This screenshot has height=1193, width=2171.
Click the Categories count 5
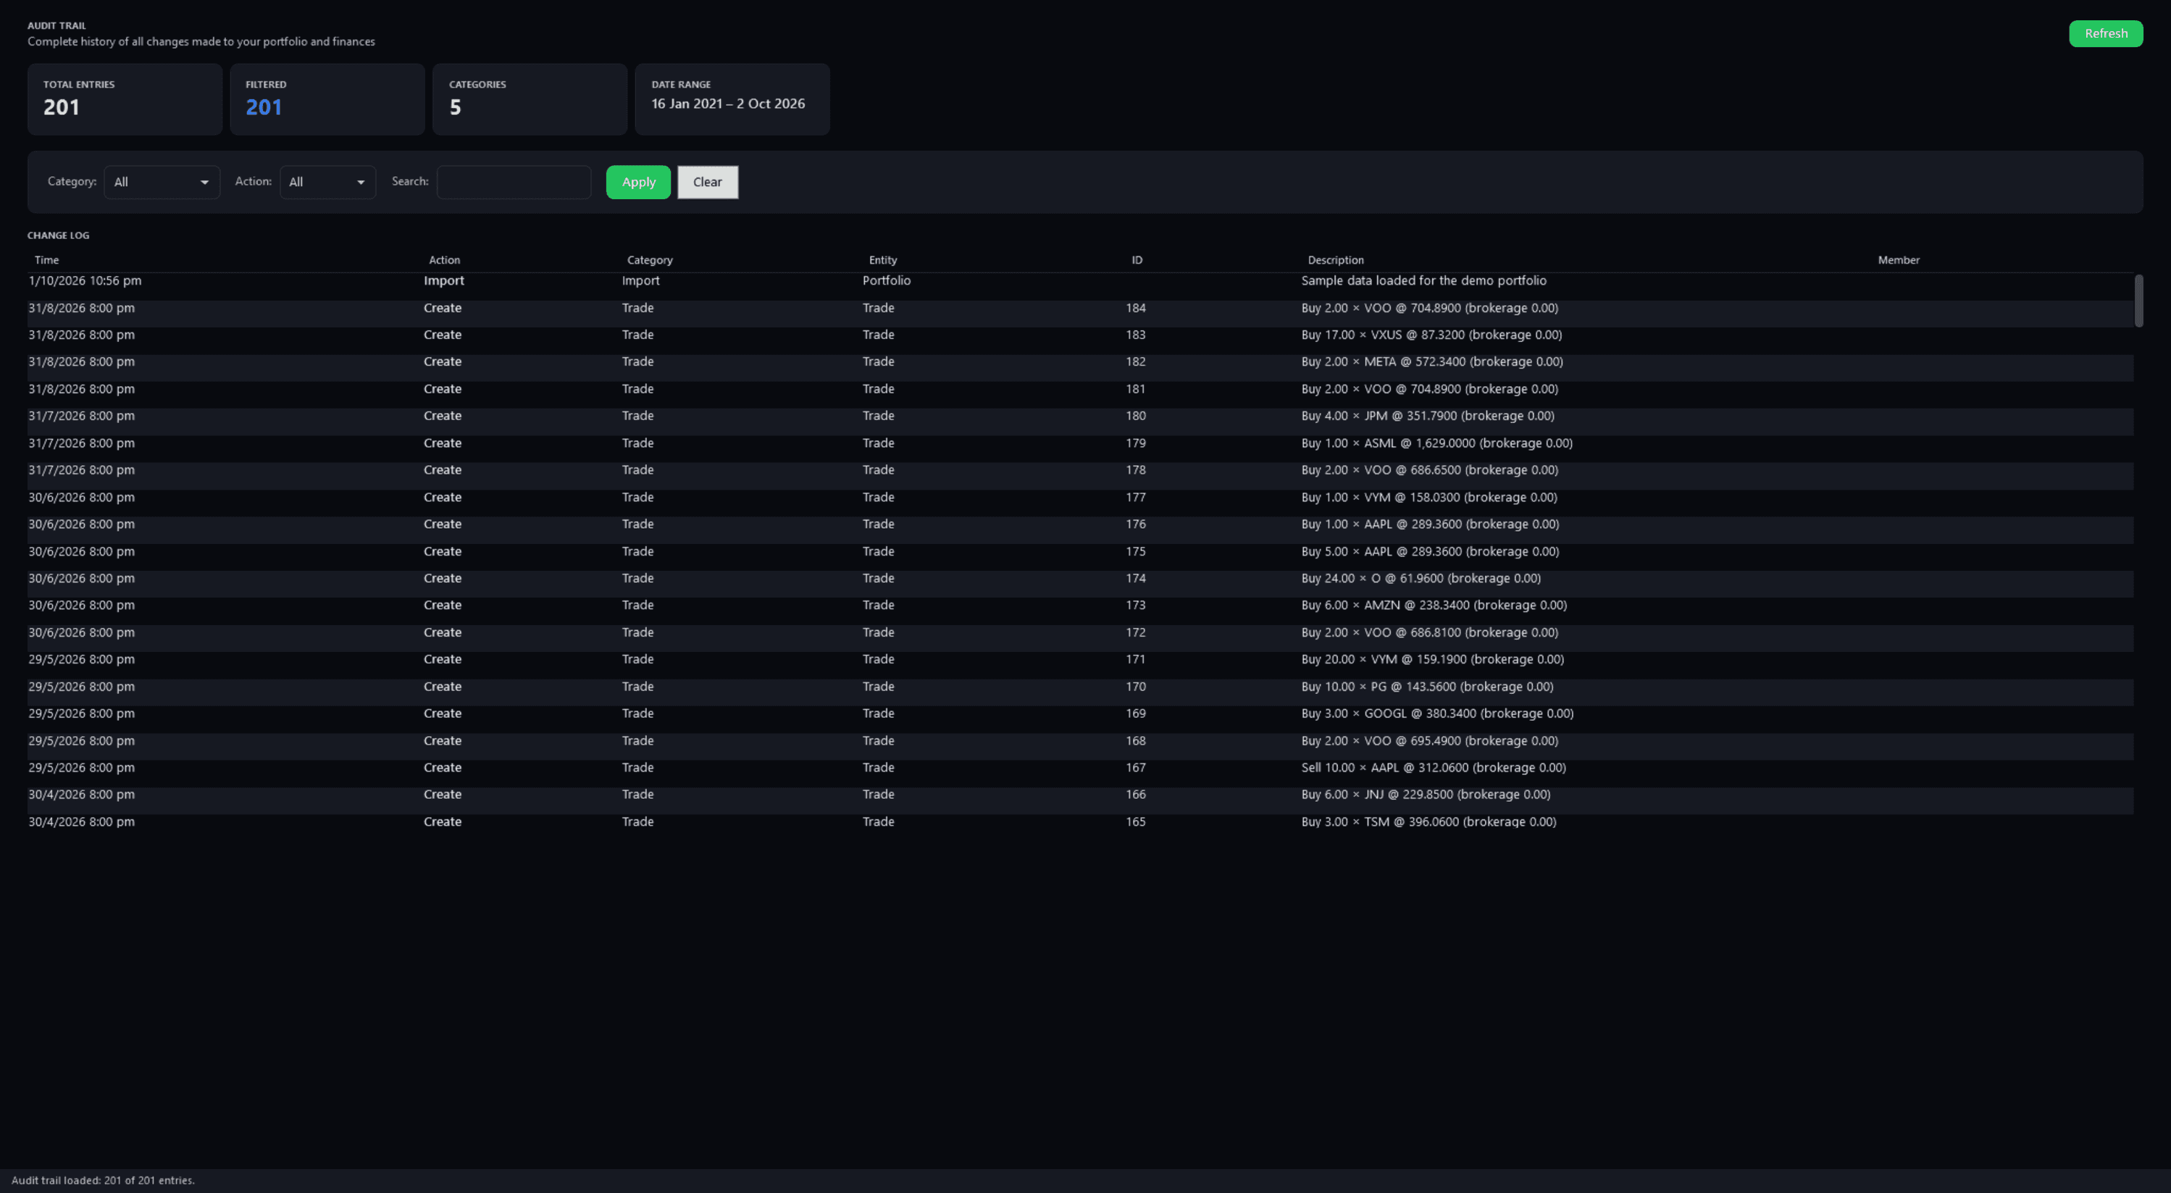(x=455, y=108)
